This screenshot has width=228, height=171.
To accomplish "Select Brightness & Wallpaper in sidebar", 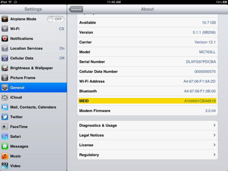I will click(34, 68).
